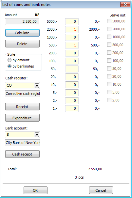Screen dimensions: 132x198
Task: Click the 1000,- count field
Action: pyautogui.click(x=72, y=37)
